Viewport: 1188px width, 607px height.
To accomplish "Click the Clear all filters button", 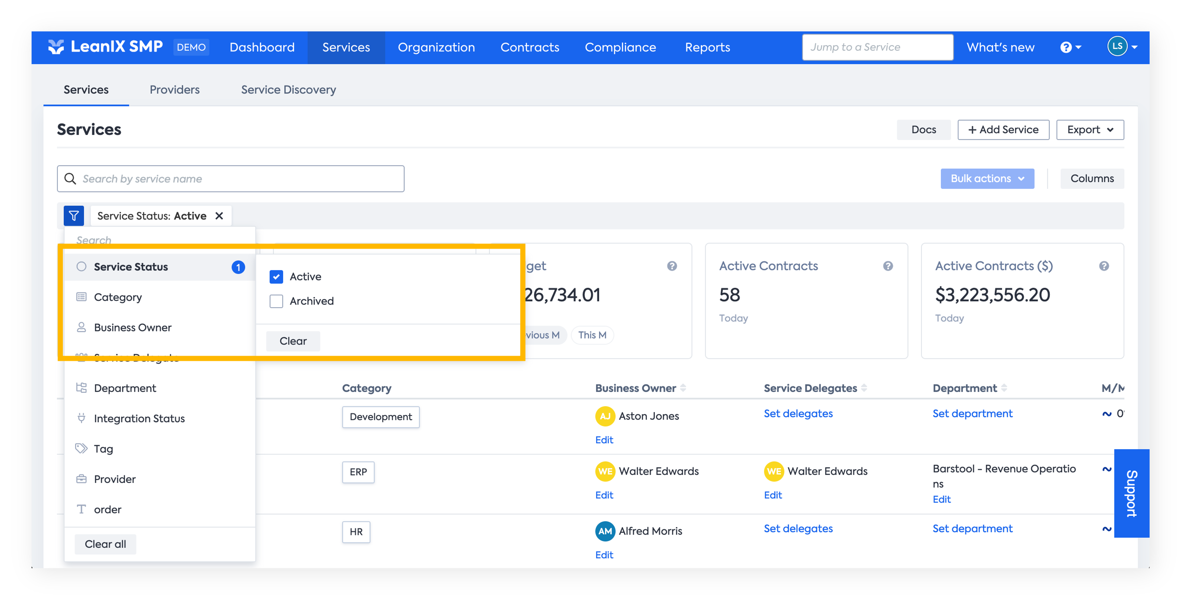I will (105, 544).
